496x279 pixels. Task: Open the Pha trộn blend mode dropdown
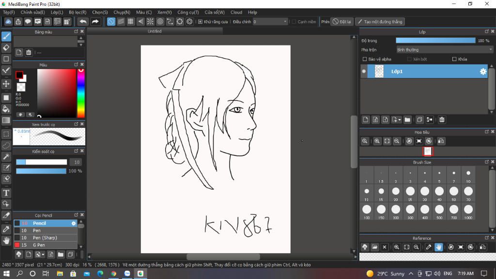[x=445, y=50]
